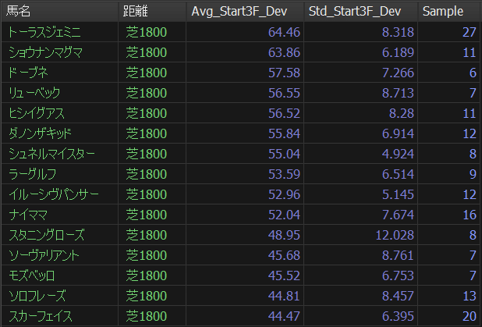Select the ナイママ horse row
The height and width of the screenshot is (327, 482).
point(241,215)
